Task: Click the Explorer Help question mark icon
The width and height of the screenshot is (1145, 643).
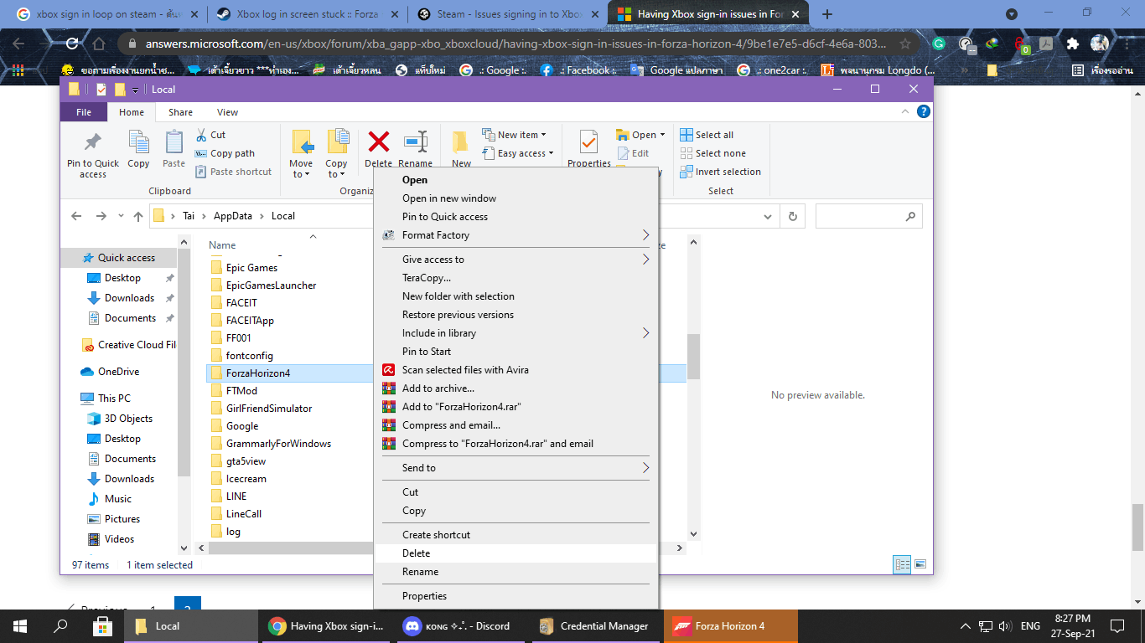Action: 923,111
